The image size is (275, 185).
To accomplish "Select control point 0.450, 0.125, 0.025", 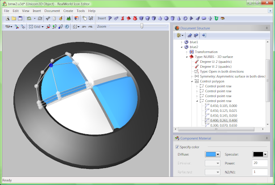I will point(223,111).
